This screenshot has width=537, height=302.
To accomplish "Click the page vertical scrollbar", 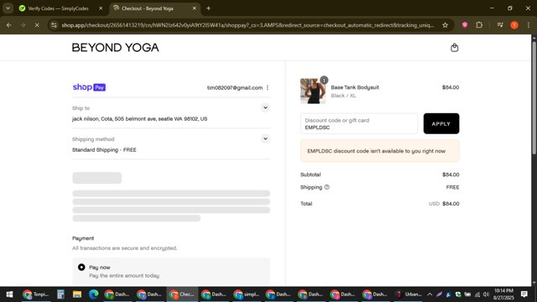I will click(534, 97).
